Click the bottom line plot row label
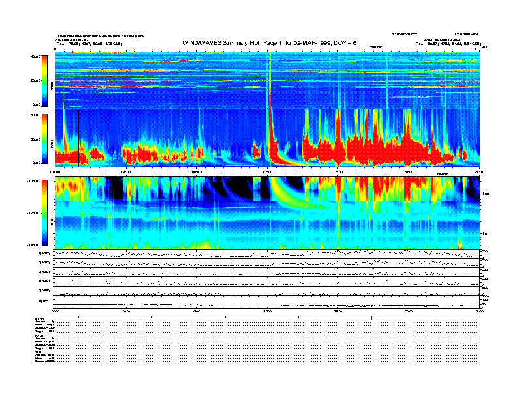Screen dimensions: 517x400 [x=44, y=301]
